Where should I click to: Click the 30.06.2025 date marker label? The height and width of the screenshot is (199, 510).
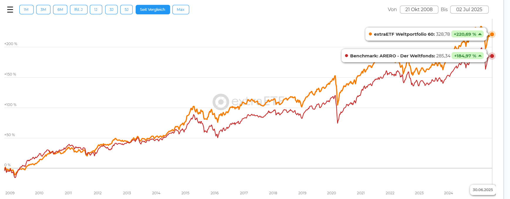pos(482,190)
